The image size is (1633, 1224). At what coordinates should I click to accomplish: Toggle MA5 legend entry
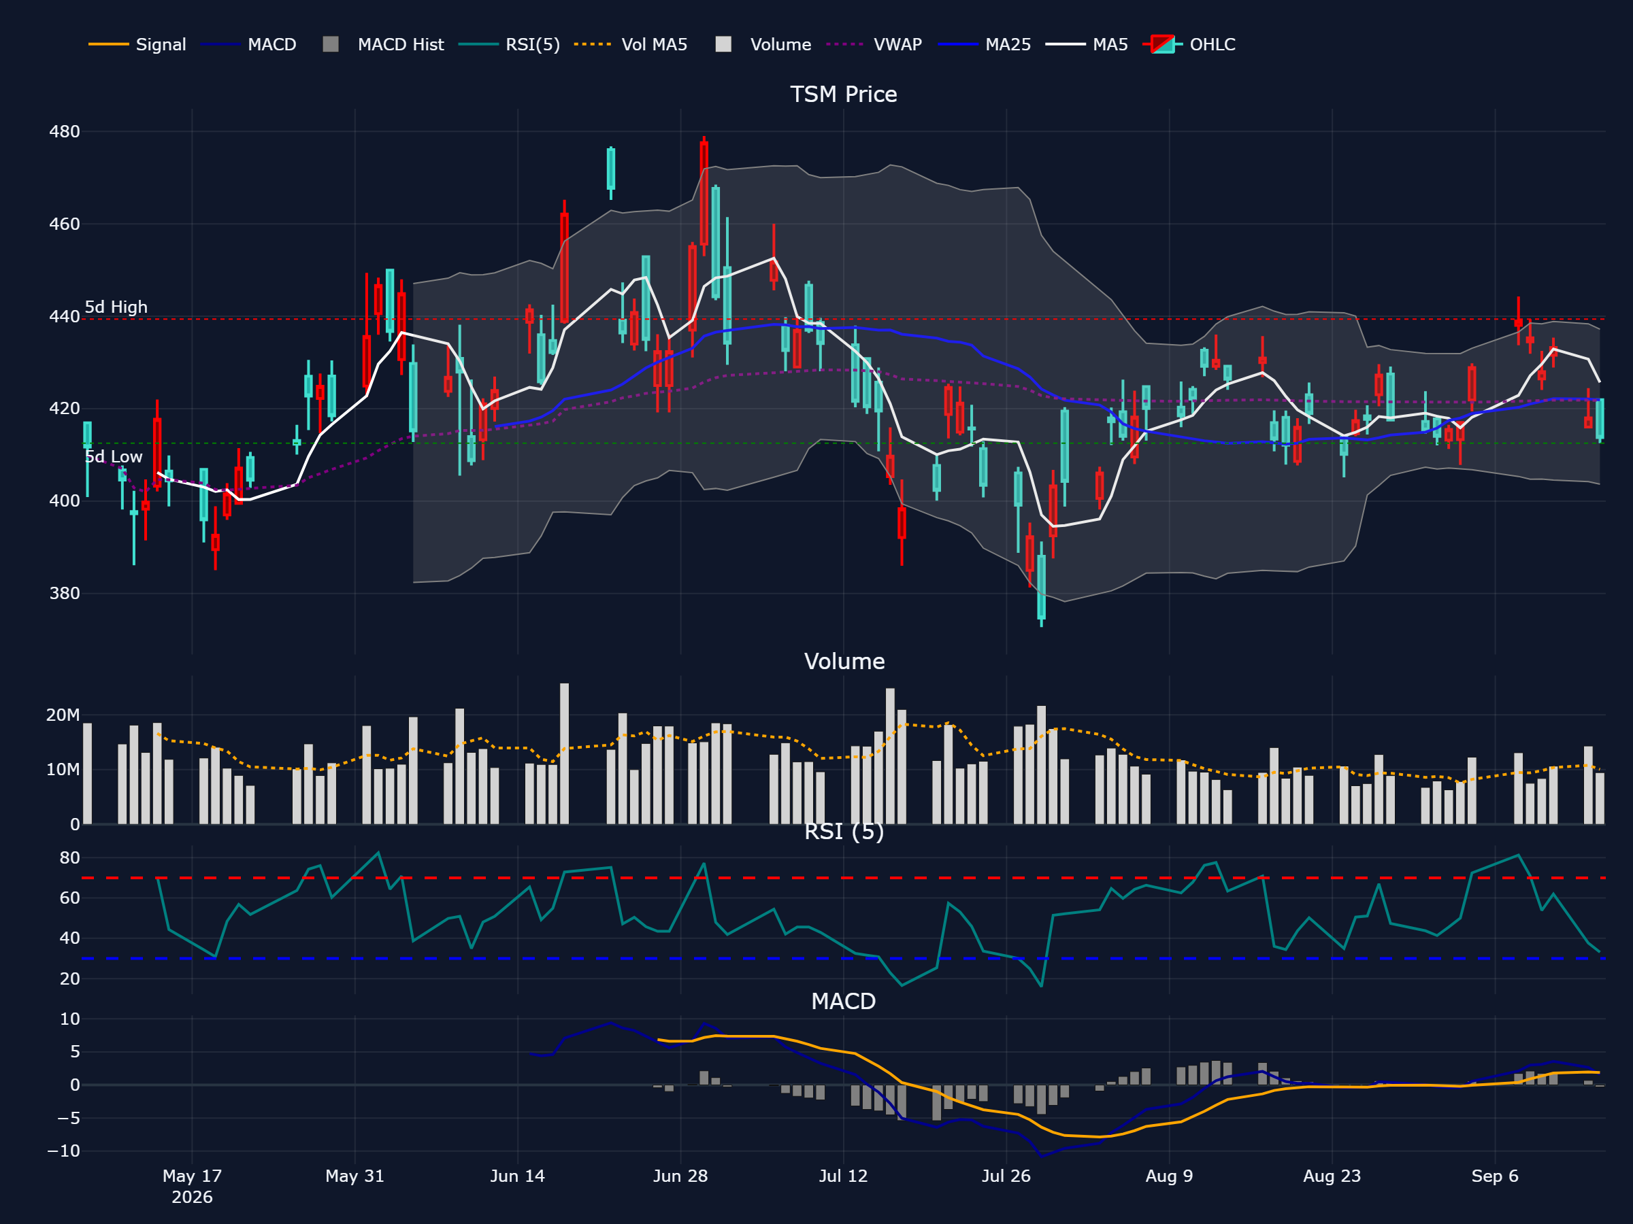point(1087,44)
